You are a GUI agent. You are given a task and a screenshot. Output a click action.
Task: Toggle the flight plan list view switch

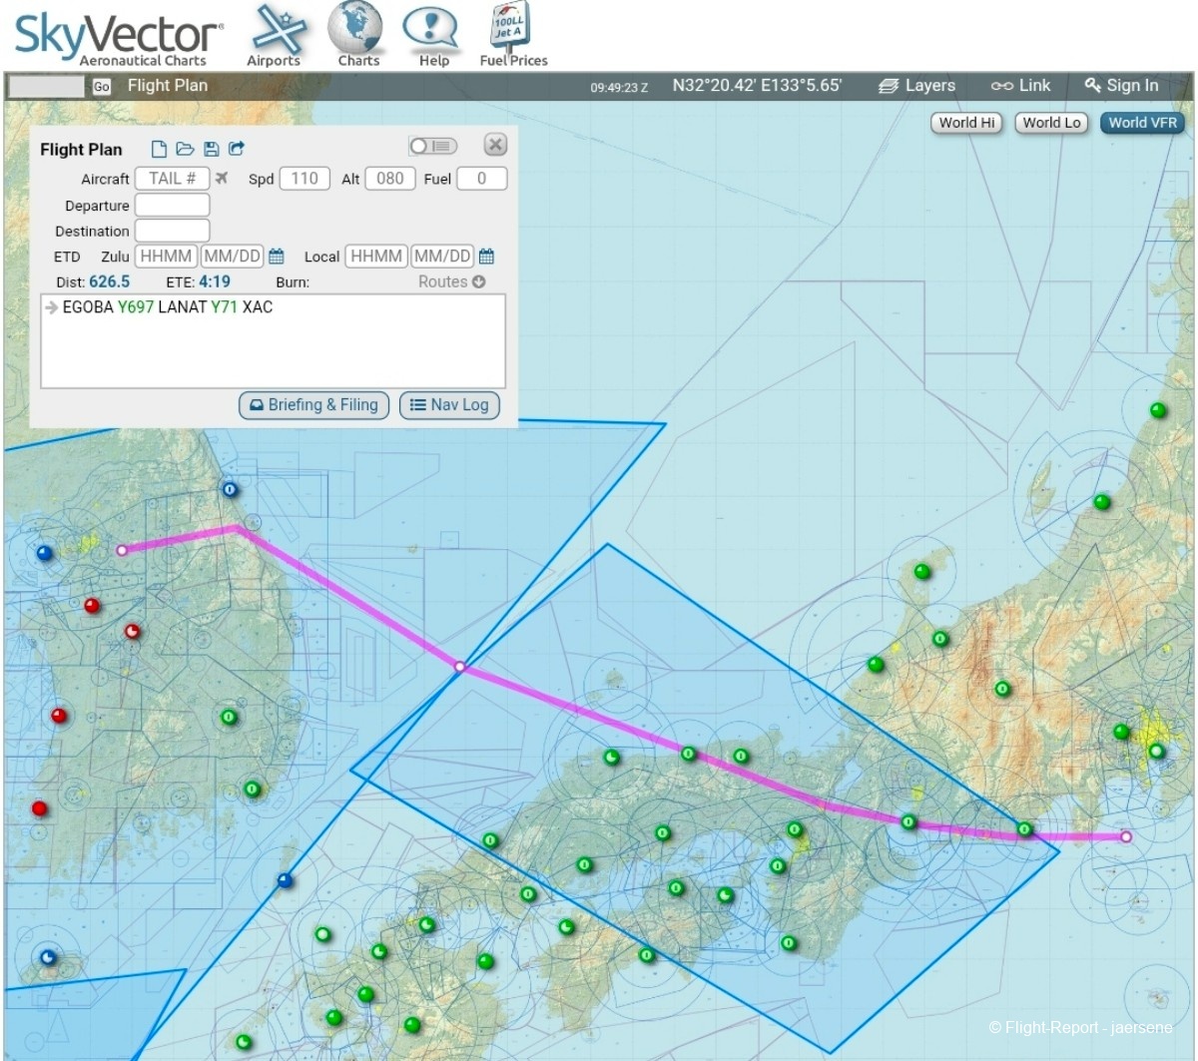coord(432,146)
